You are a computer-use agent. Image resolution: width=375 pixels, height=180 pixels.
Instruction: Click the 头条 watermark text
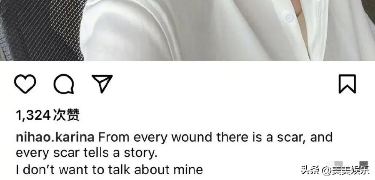(x=310, y=170)
